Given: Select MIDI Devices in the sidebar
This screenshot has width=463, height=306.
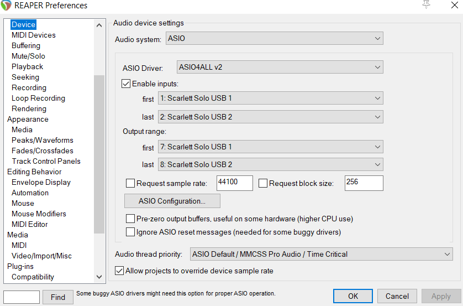Looking at the screenshot, I should (34, 35).
